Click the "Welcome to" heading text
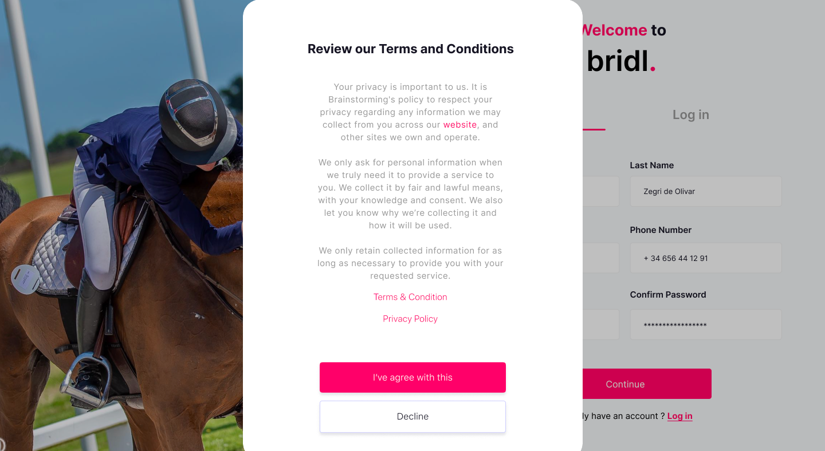The width and height of the screenshot is (825, 451). coord(624,30)
